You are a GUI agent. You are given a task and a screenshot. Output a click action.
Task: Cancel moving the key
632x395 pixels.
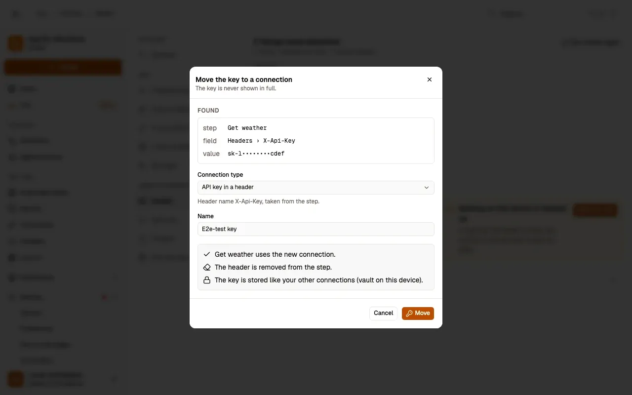click(x=383, y=313)
